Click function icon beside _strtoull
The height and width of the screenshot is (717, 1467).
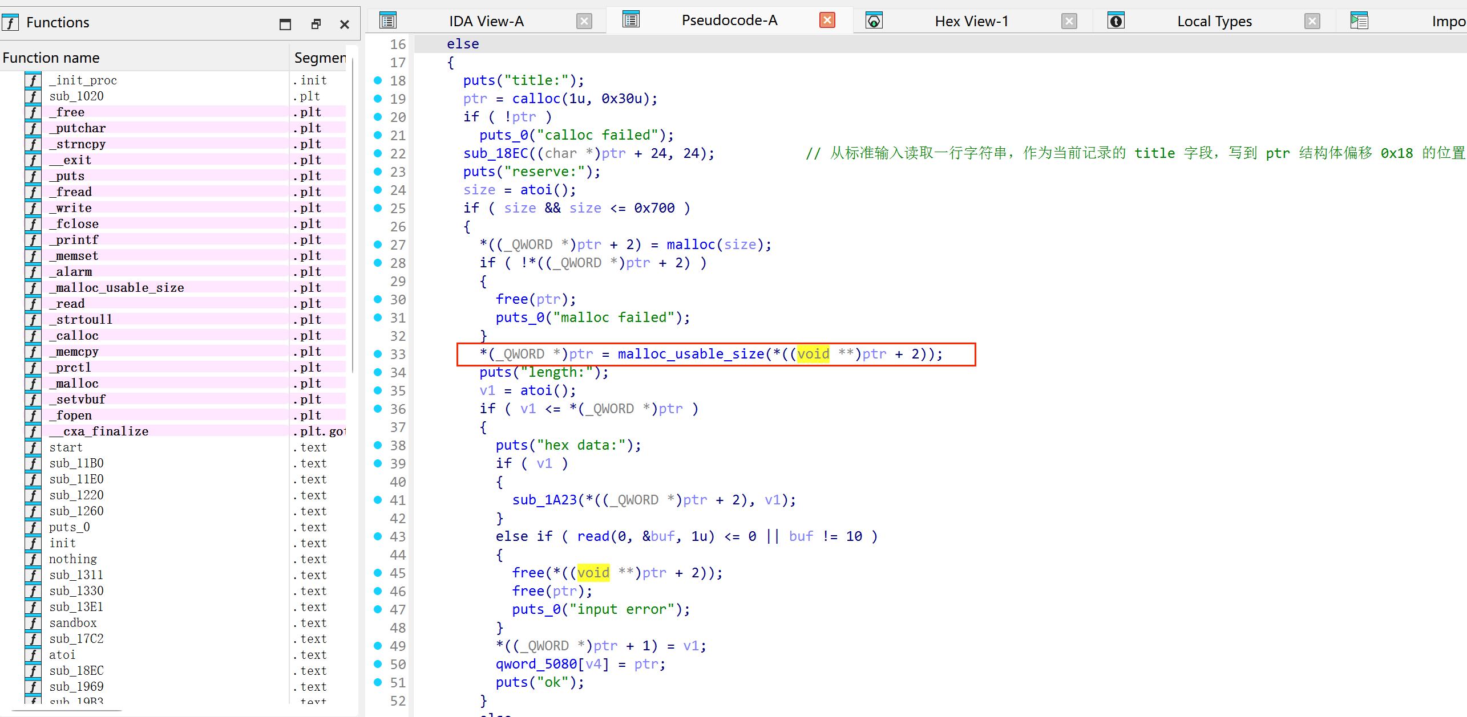pyautogui.click(x=33, y=320)
